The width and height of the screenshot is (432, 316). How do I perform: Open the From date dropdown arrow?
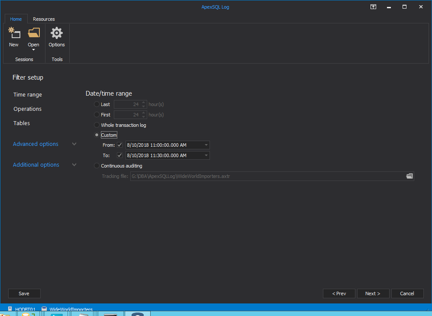(206, 145)
